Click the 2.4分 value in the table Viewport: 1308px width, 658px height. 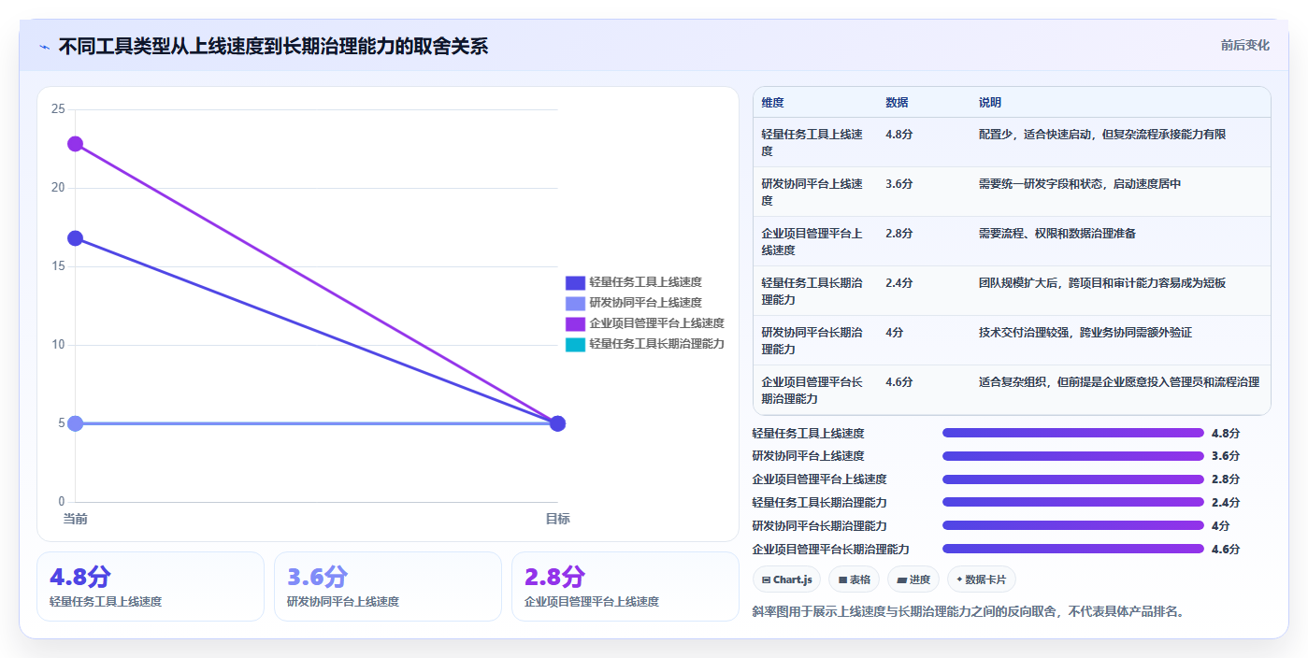click(899, 283)
